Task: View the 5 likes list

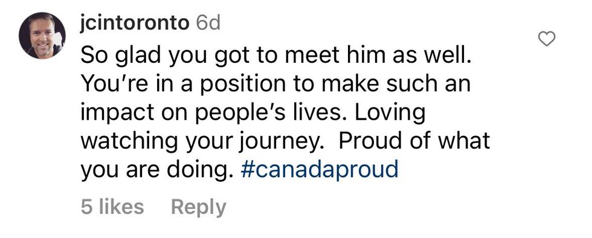Action: point(112,207)
